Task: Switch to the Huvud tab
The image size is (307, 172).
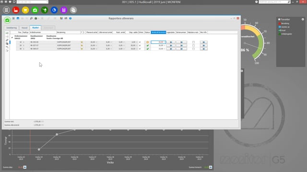Action: (x=24, y=28)
